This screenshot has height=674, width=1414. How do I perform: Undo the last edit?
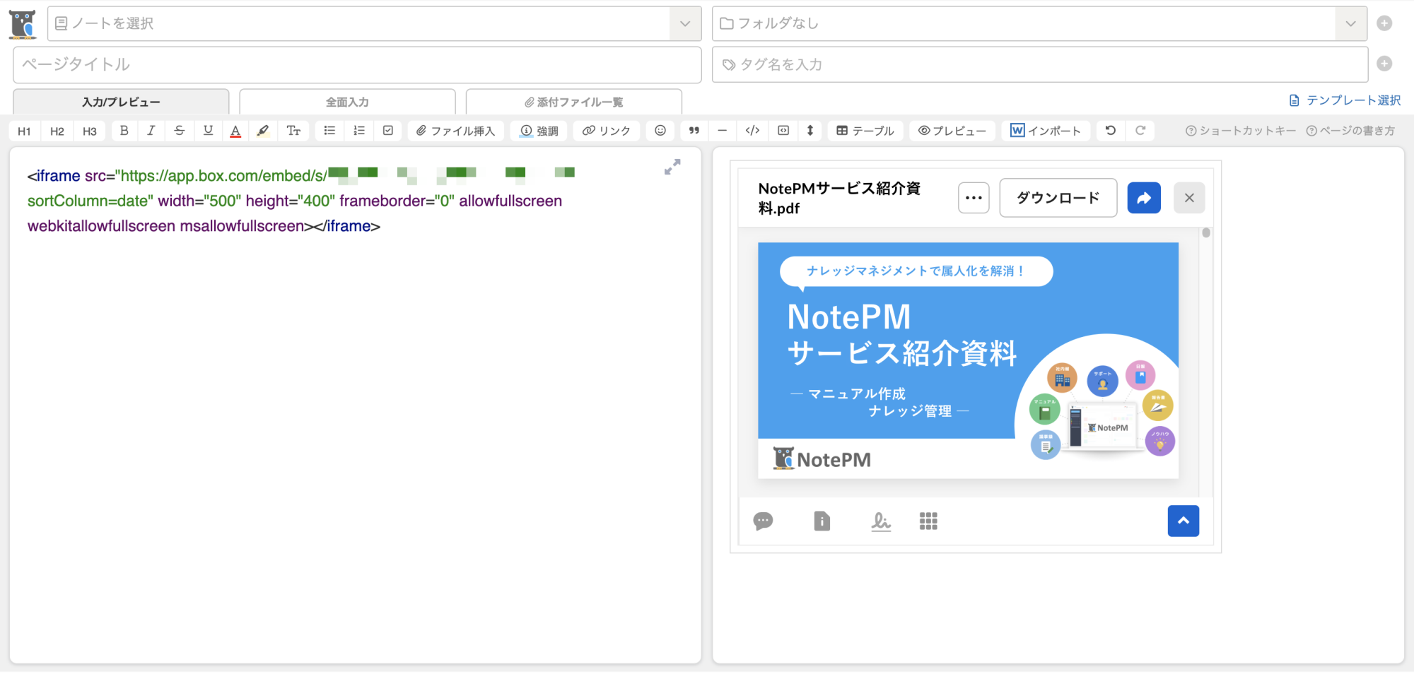click(1111, 131)
